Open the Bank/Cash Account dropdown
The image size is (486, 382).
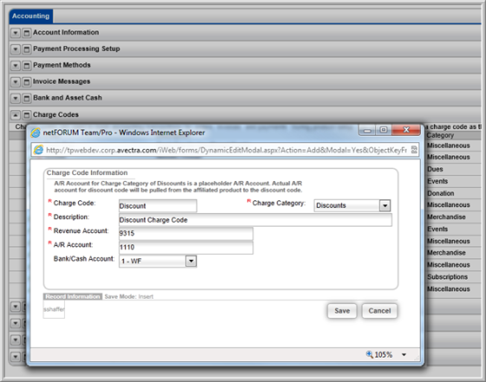[191, 261]
